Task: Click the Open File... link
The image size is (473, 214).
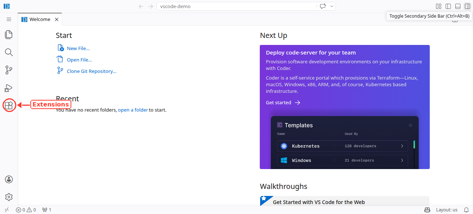Action: [x=79, y=60]
